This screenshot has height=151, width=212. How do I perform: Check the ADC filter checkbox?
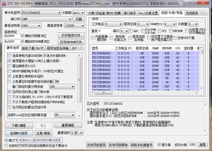coord(131,31)
